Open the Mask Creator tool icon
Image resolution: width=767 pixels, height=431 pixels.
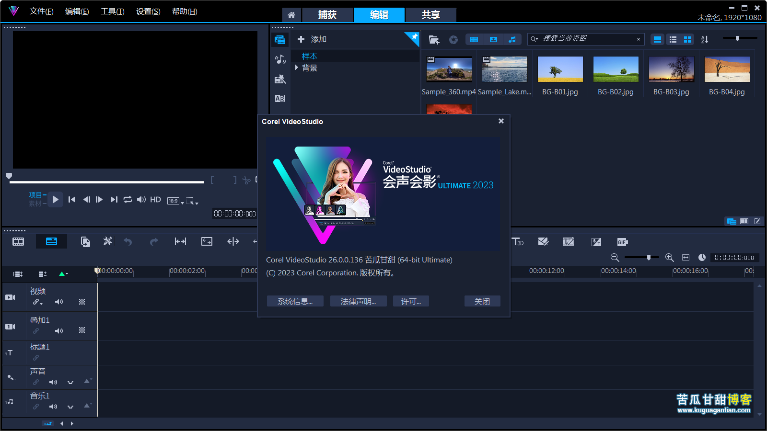pyautogui.click(x=543, y=242)
